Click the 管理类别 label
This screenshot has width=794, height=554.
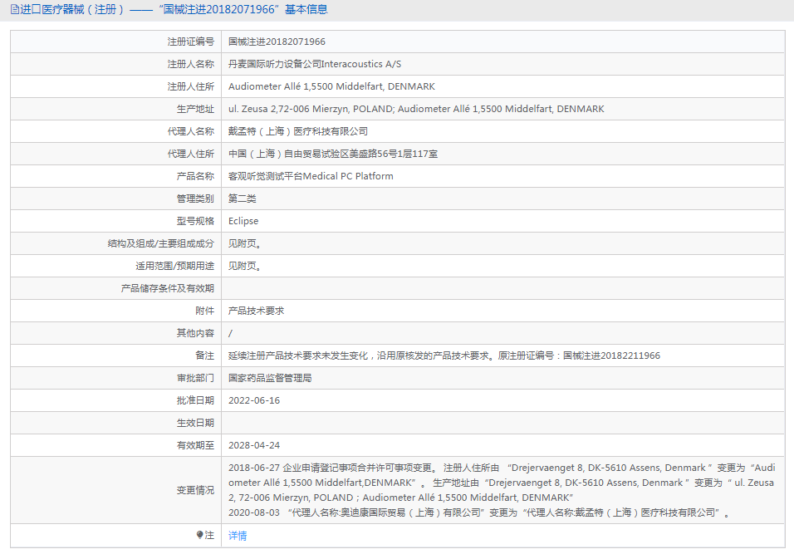click(x=195, y=198)
